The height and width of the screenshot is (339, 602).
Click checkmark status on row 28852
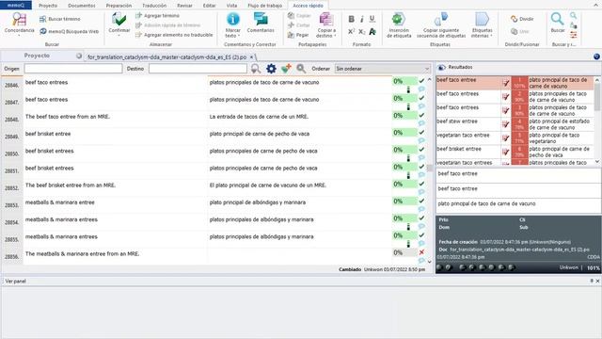click(421, 184)
